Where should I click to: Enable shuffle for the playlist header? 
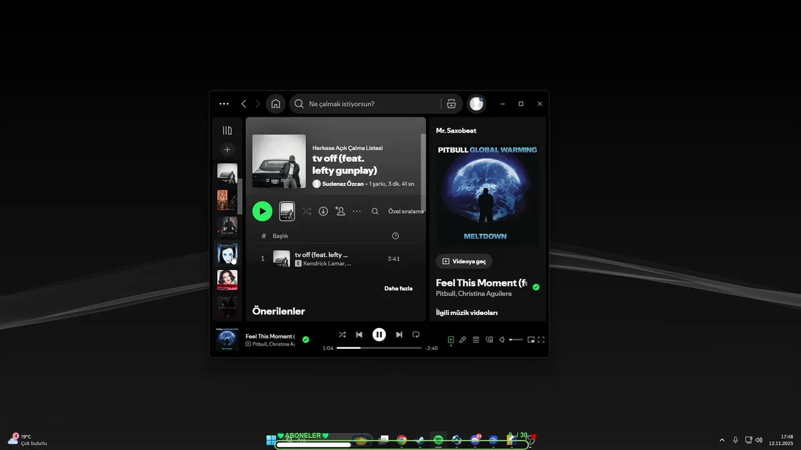tap(306, 211)
